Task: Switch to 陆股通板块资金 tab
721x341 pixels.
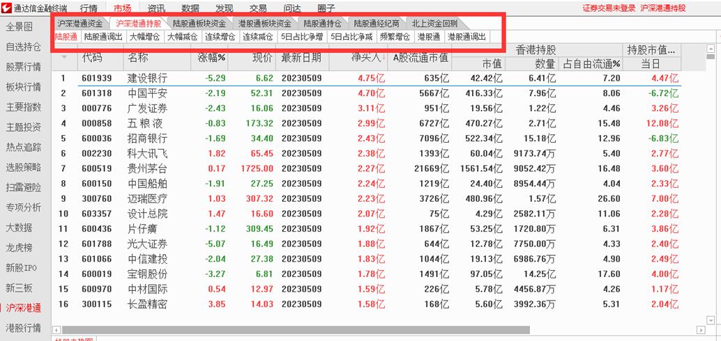Action: (199, 24)
